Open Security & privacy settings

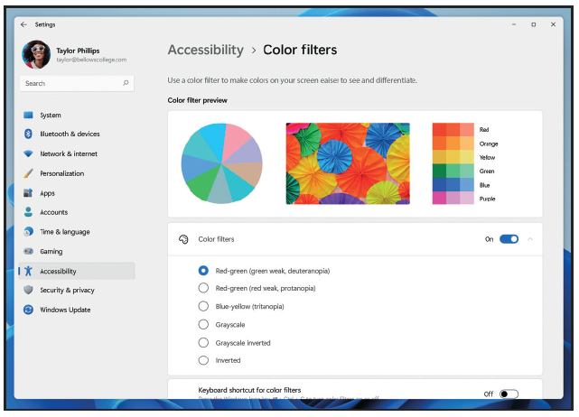[77, 290]
